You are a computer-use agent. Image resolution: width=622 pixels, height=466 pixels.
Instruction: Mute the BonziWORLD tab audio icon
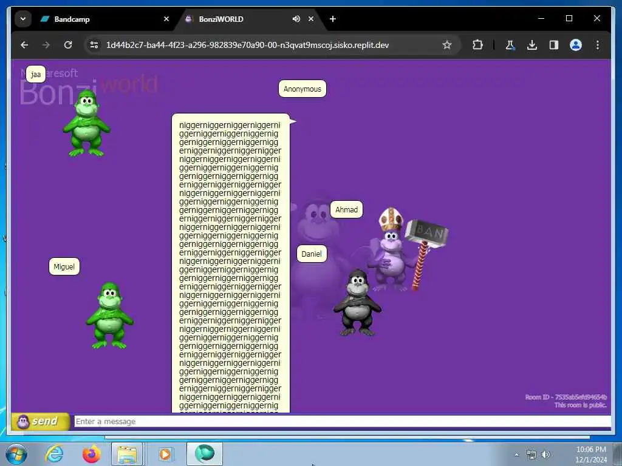296,19
